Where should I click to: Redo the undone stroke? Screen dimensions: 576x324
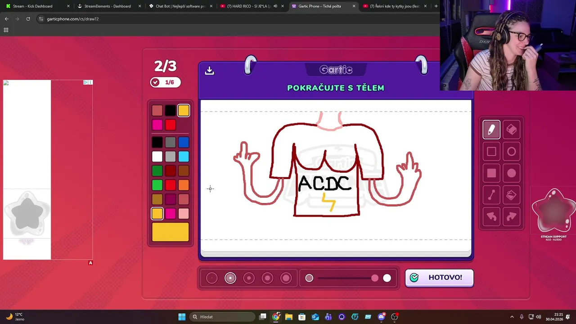coord(512,217)
